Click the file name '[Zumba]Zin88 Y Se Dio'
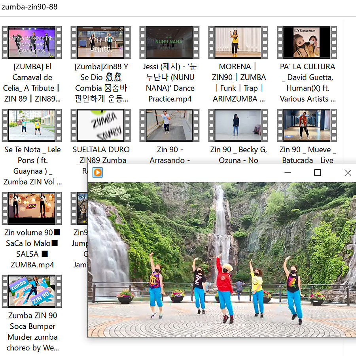 coord(101,83)
